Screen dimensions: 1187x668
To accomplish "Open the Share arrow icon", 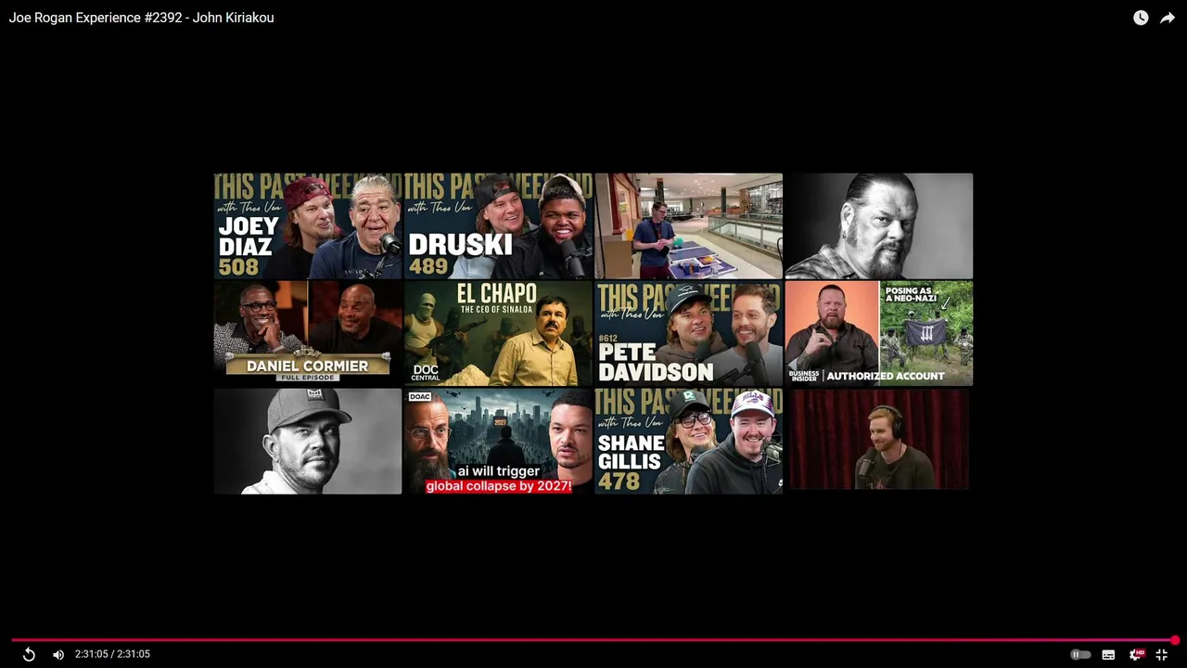I will [1168, 18].
